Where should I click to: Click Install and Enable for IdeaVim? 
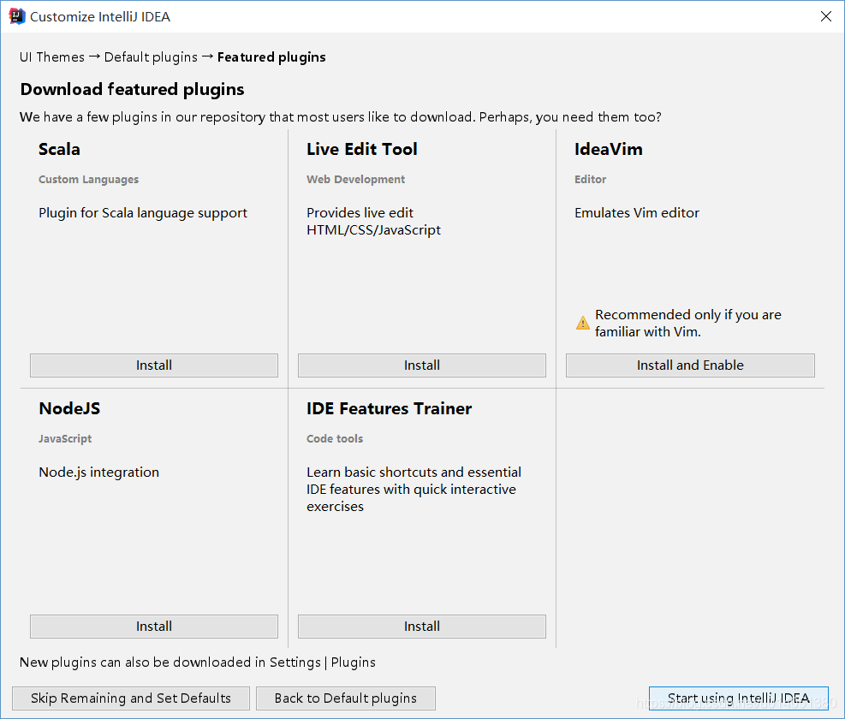[x=690, y=365]
